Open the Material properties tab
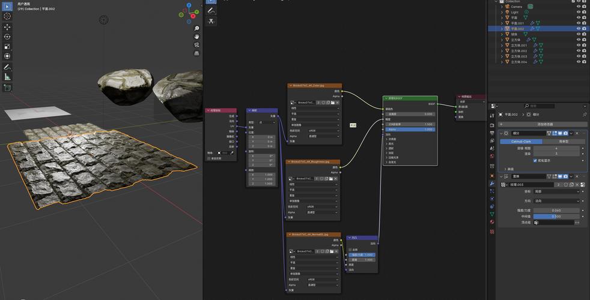The width and height of the screenshot is (590, 300). [492, 221]
